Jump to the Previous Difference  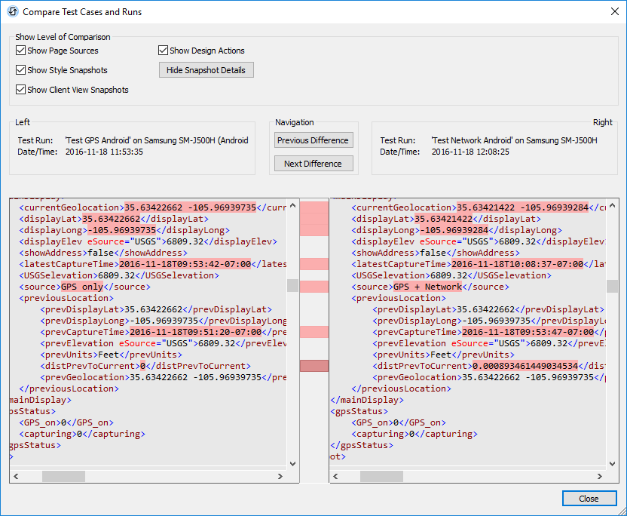[313, 140]
